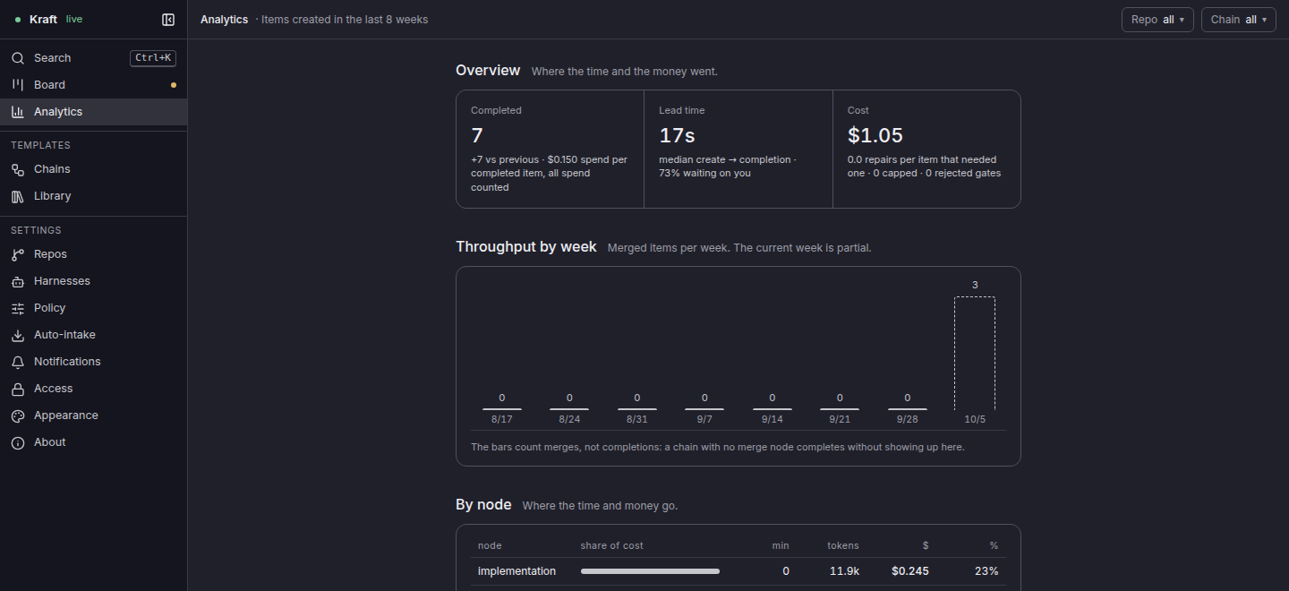
Task: Click the Lead time overview card
Action: point(738,149)
